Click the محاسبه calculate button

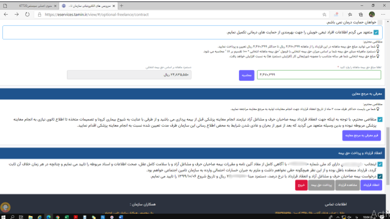[x=246, y=75]
